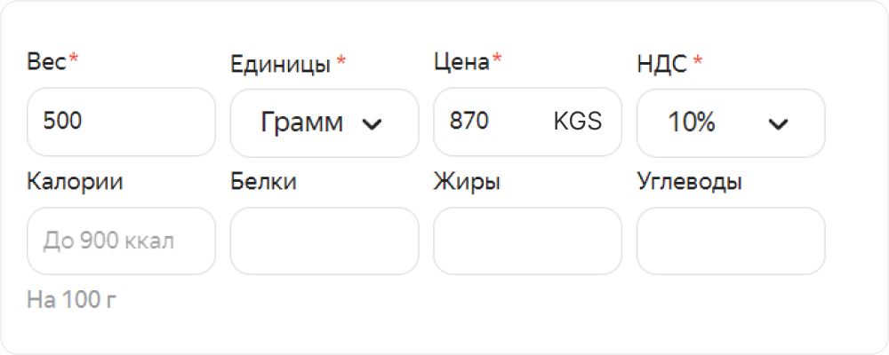Open the НДС dropdown showing 10%
The height and width of the screenshot is (355, 889).
(731, 122)
